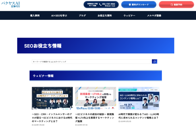Click the SEOお役立ち情報 page heading
Screen dimensions: 196x132
pos(43,46)
